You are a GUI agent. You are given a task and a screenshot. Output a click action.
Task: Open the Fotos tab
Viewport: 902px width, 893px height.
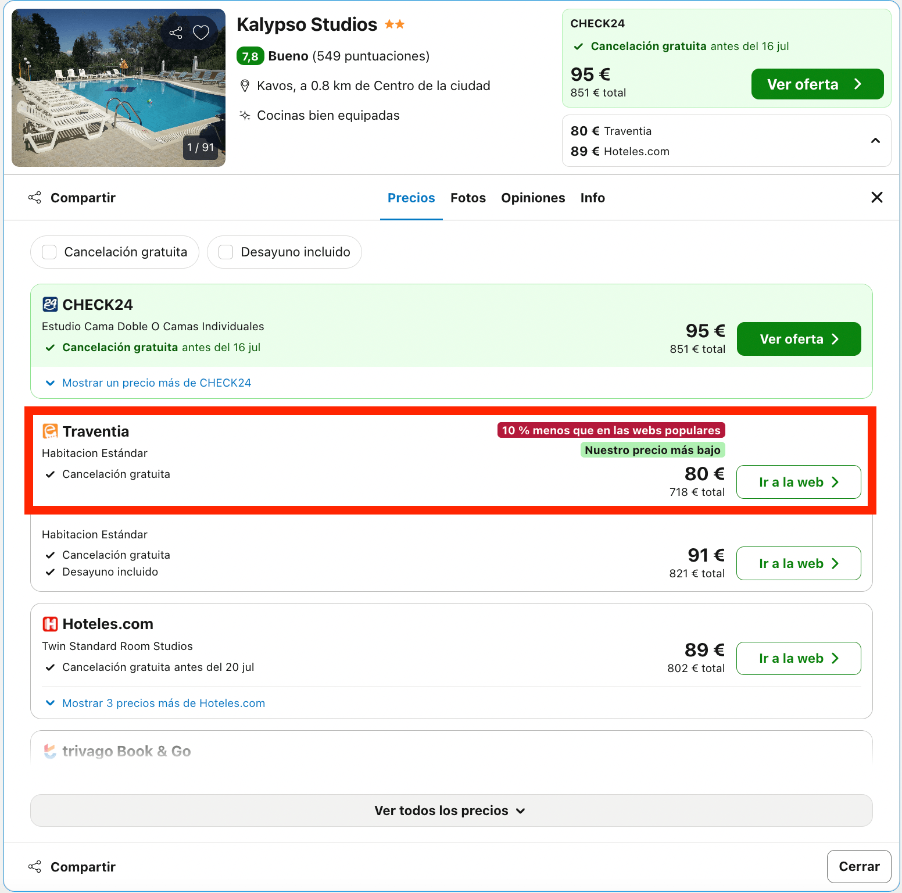[468, 198]
